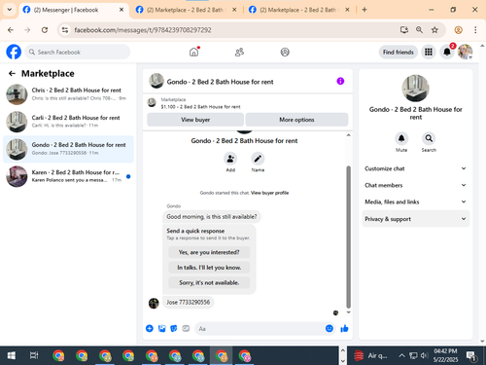
Task: Open the notifications bell
Action: click(447, 52)
